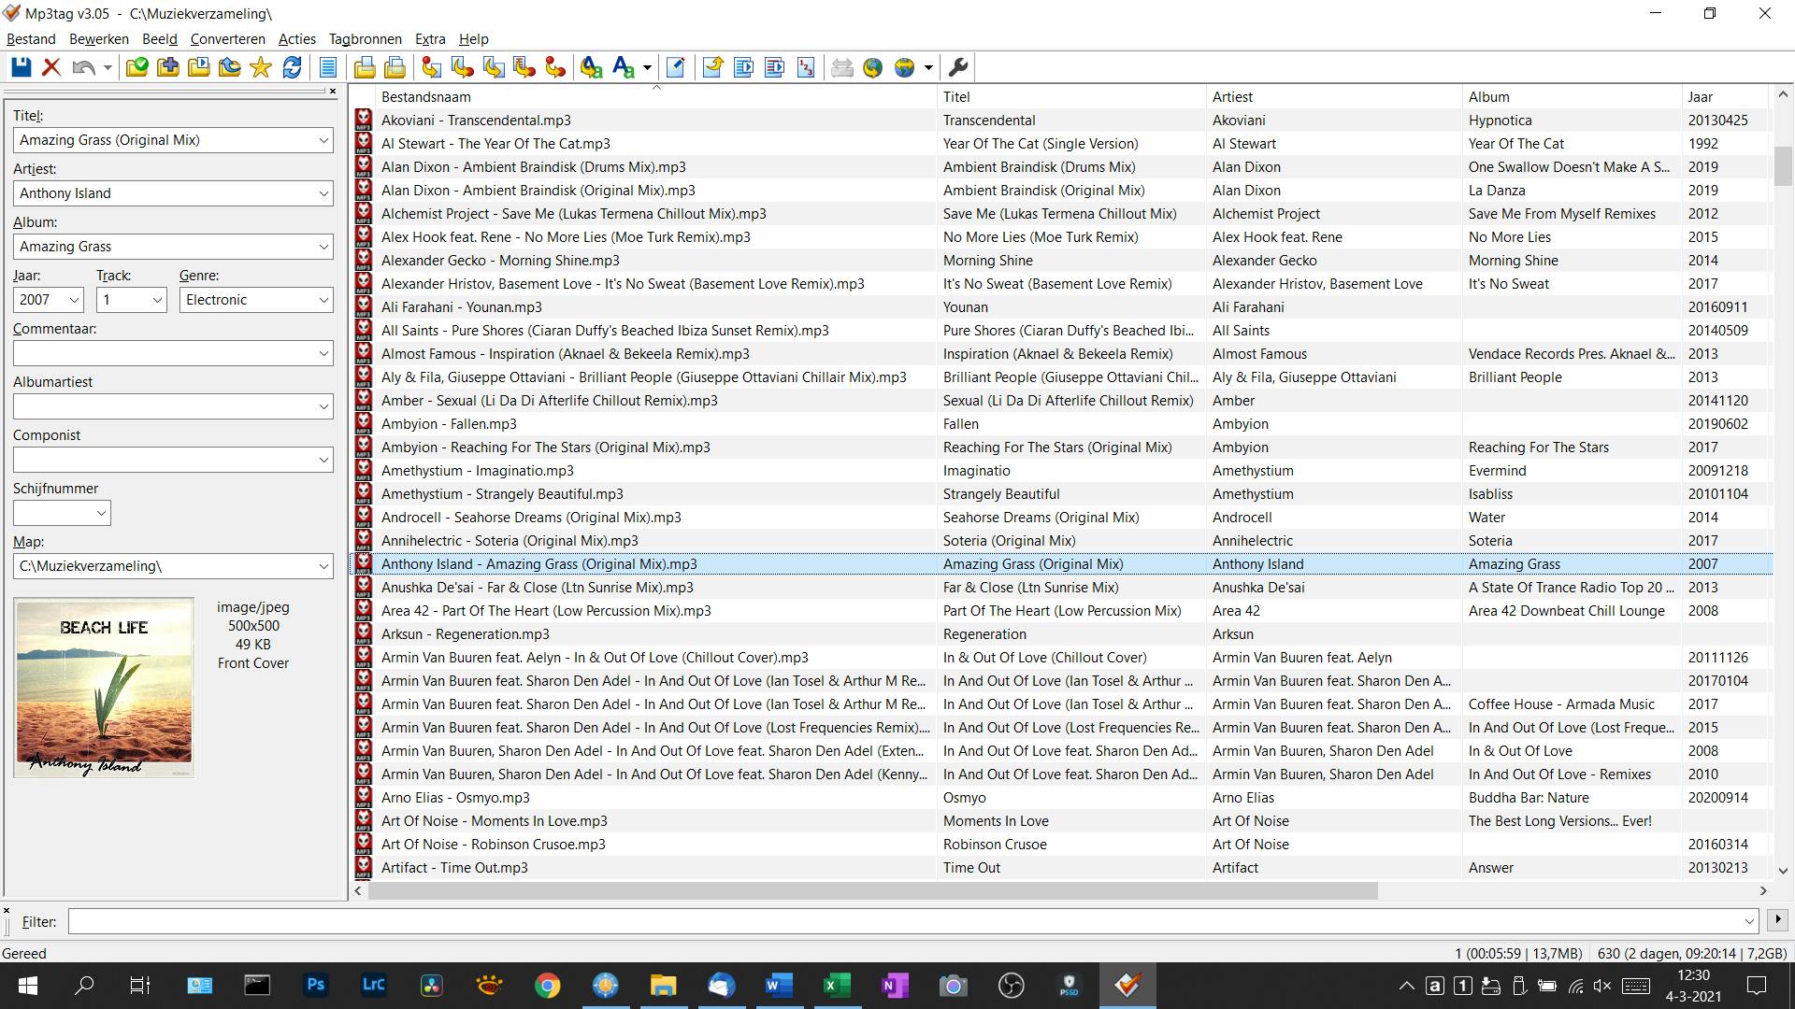Click the blue refresh arrows icon
1795x1009 pixels.
[x=292, y=67]
